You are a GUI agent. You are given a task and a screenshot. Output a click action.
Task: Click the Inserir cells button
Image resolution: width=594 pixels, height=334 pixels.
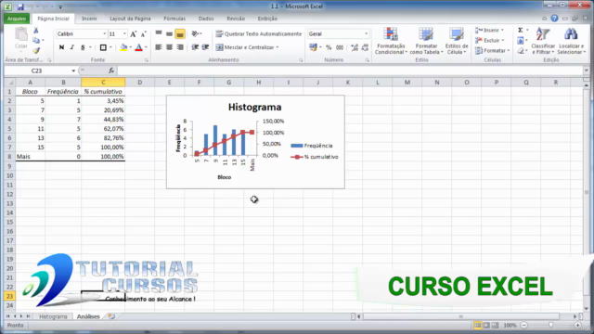pyautogui.click(x=490, y=31)
